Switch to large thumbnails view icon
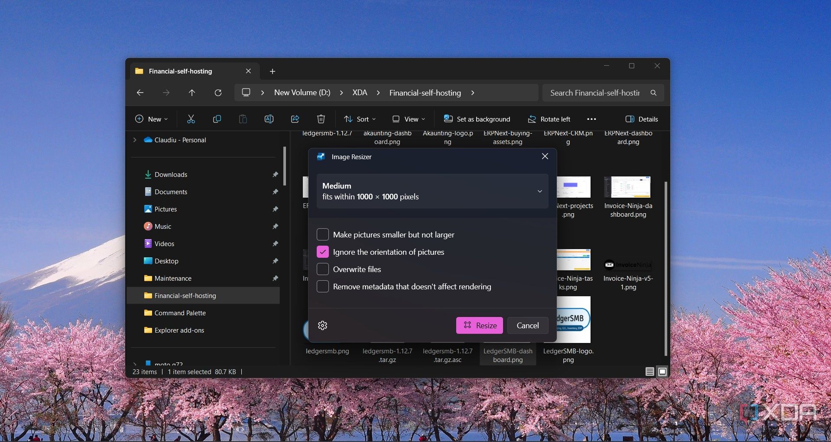831x442 pixels. [x=662, y=372]
